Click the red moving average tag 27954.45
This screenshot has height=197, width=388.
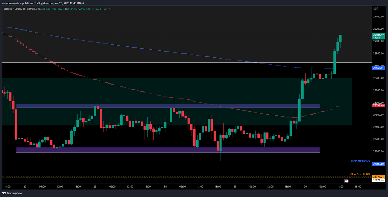(378, 105)
